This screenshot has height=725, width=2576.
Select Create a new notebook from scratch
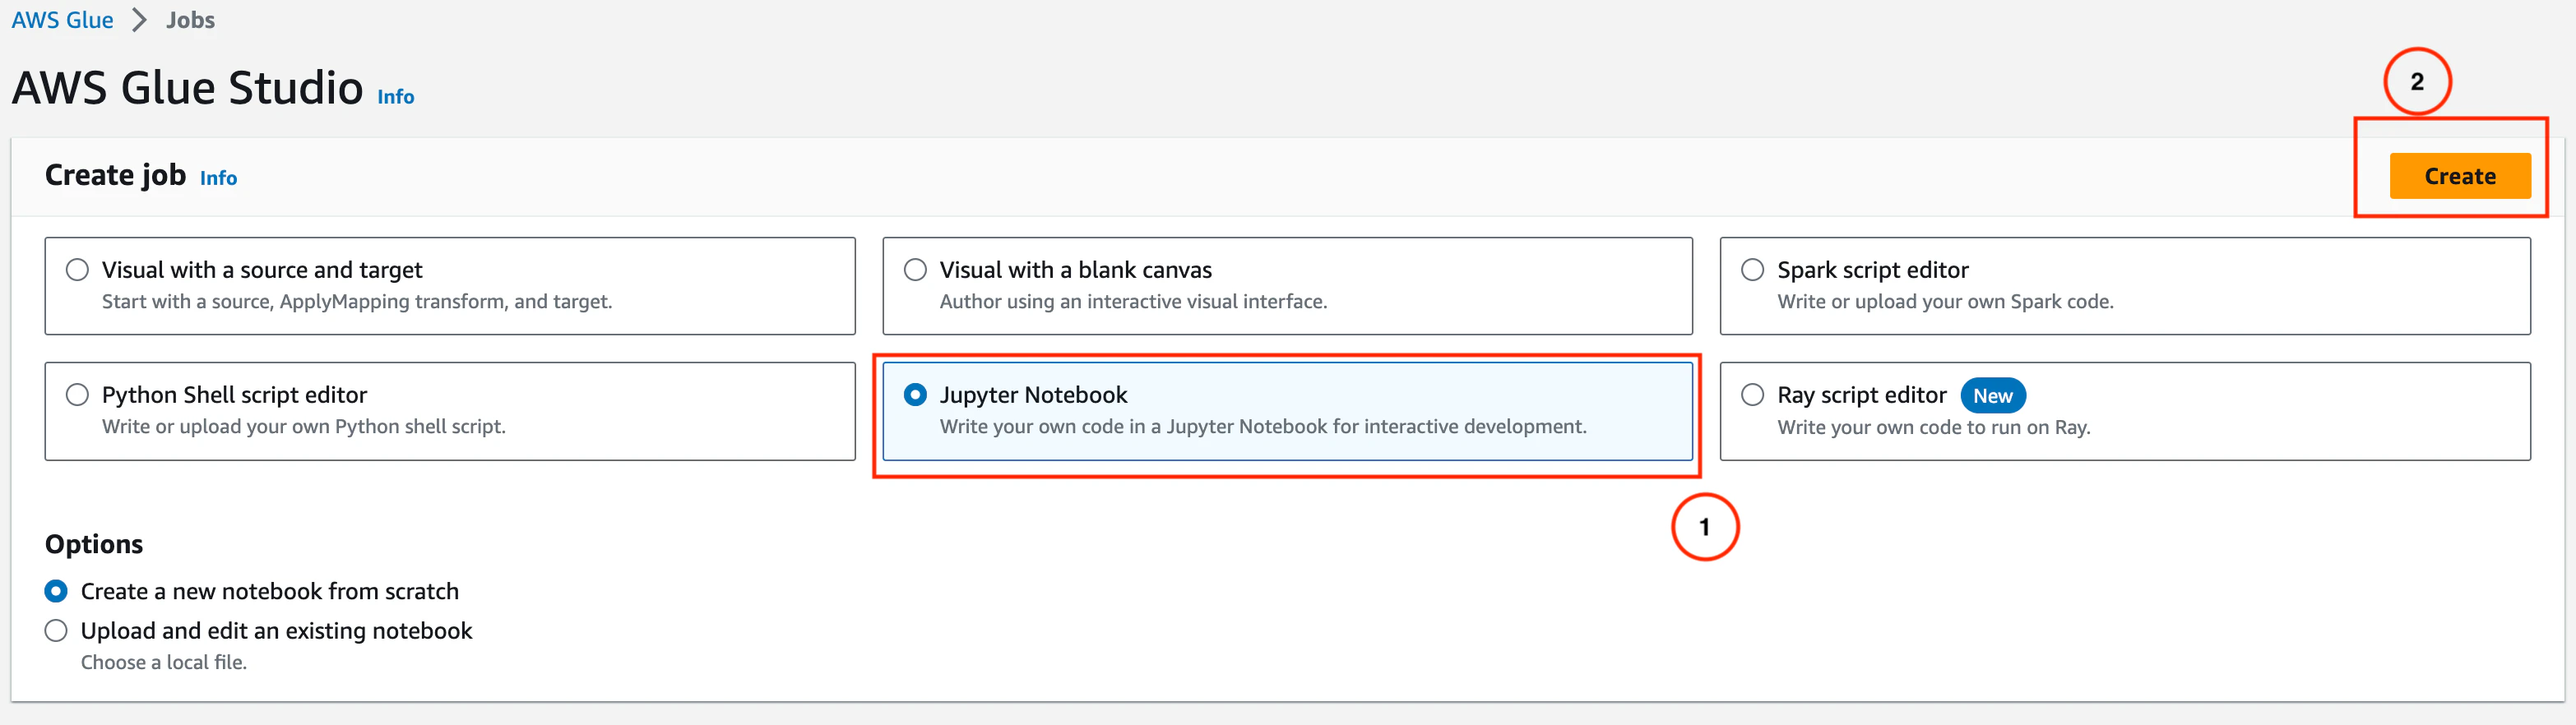click(x=56, y=591)
